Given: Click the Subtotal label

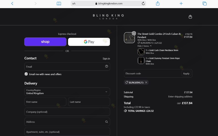Looking at the screenshot, I should coord(128,92).
